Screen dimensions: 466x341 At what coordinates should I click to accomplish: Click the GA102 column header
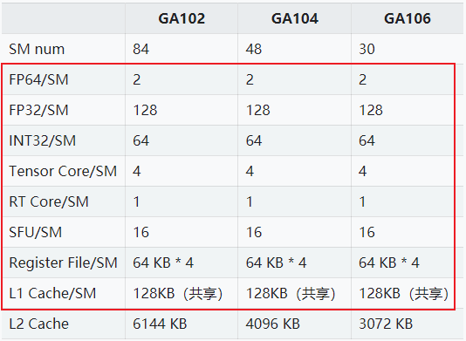[x=182, y=18]
